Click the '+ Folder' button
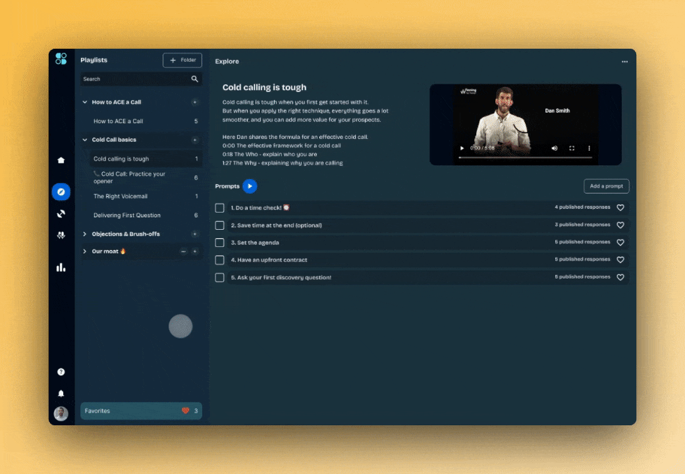This screenshot has height=474, width=685. point(182,60)
